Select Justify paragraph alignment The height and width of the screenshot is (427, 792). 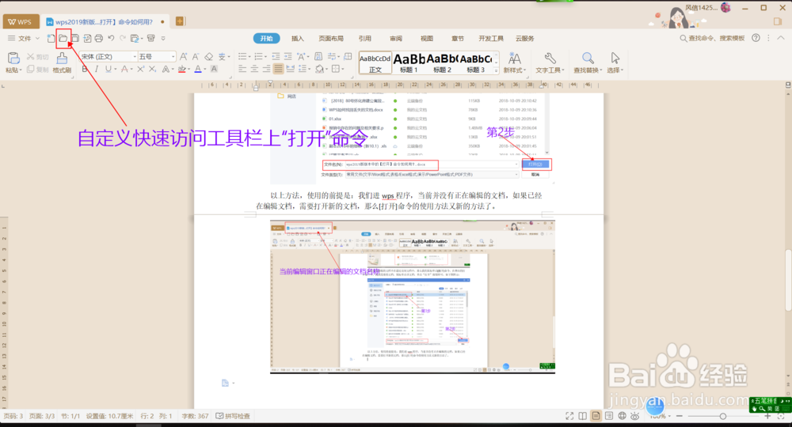[x=278, y=69]
